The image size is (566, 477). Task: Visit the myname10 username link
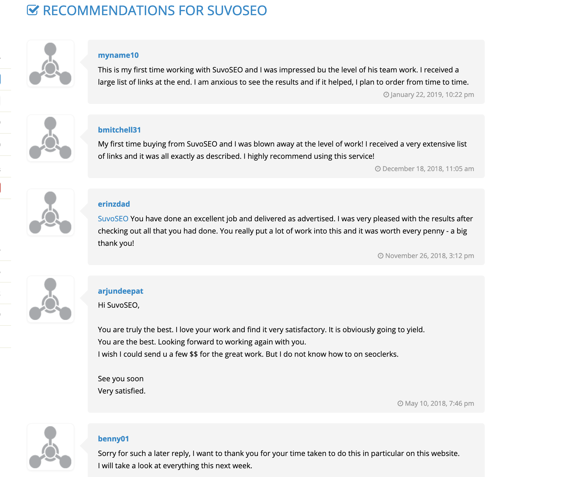pos(118,55)
